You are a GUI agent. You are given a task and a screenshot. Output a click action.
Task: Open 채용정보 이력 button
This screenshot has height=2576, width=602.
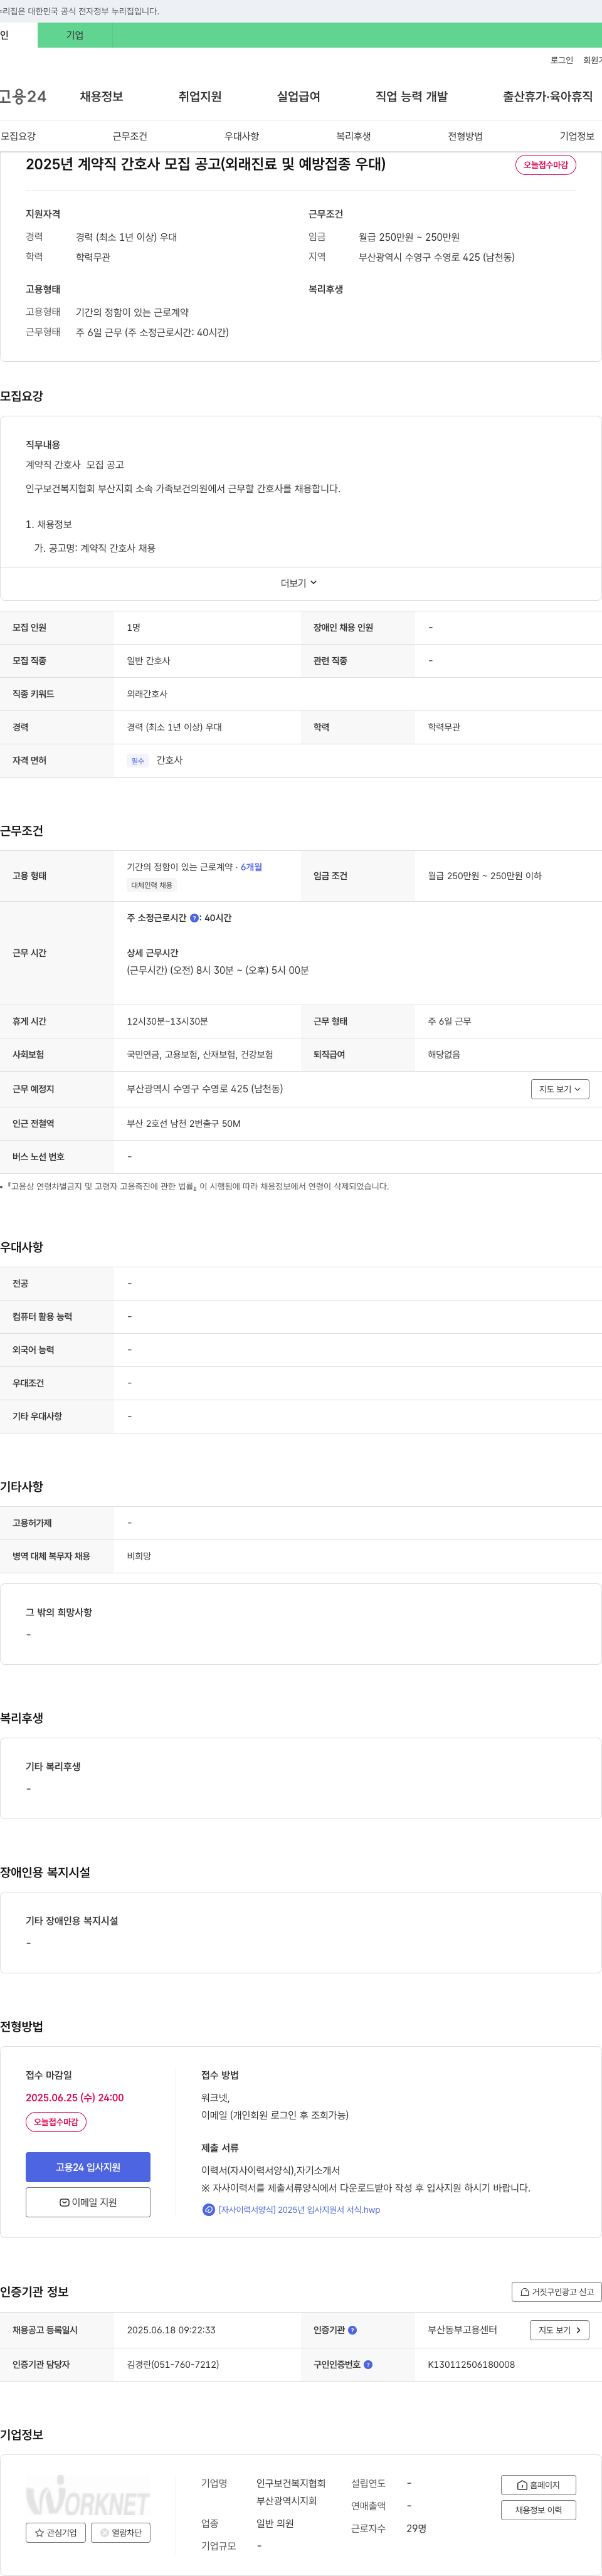[538, 2510]
